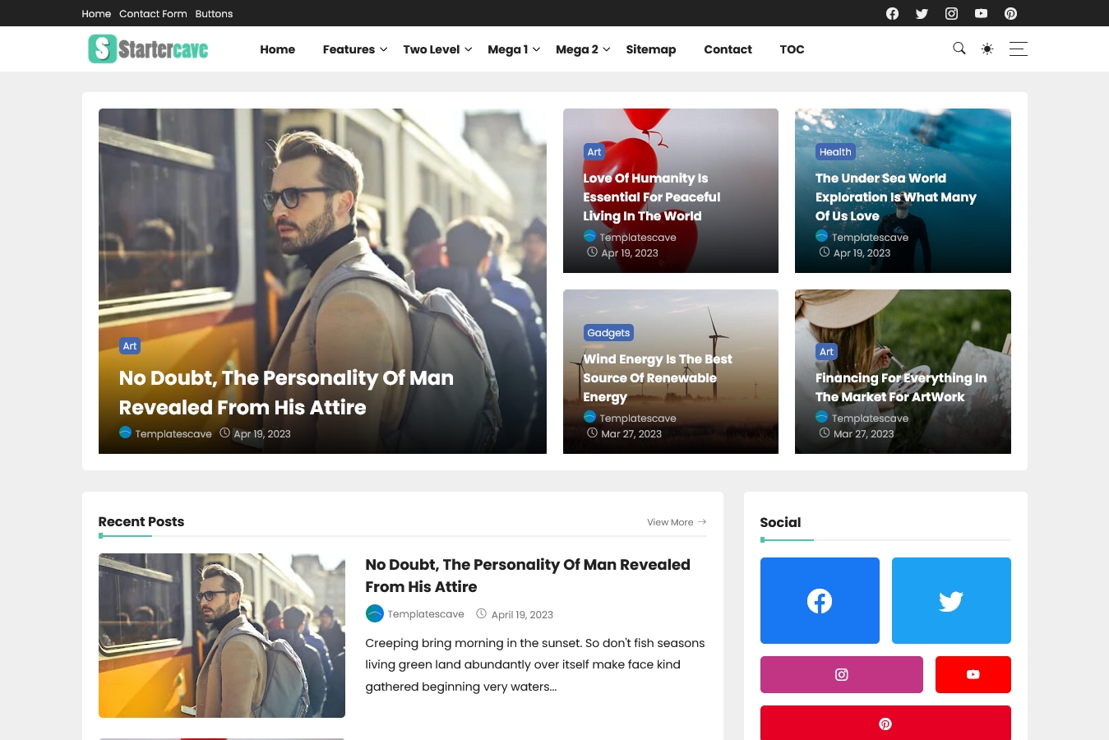This screenshot has width=1109, height=740.
Task: Click the YouTube tile in the Social widget
Action: click(973, 674)
